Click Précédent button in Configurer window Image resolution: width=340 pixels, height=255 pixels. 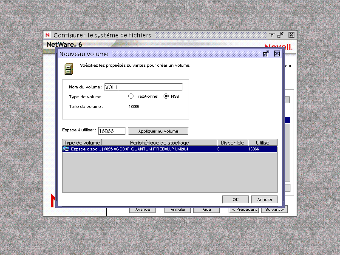244,210
